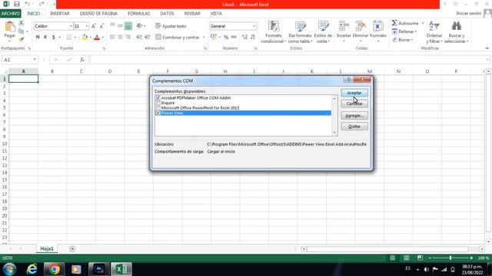Click Combinar y centrar
The width and height of the screenshot is (492, 276).
pyautogui.click(x=178, y=38)
